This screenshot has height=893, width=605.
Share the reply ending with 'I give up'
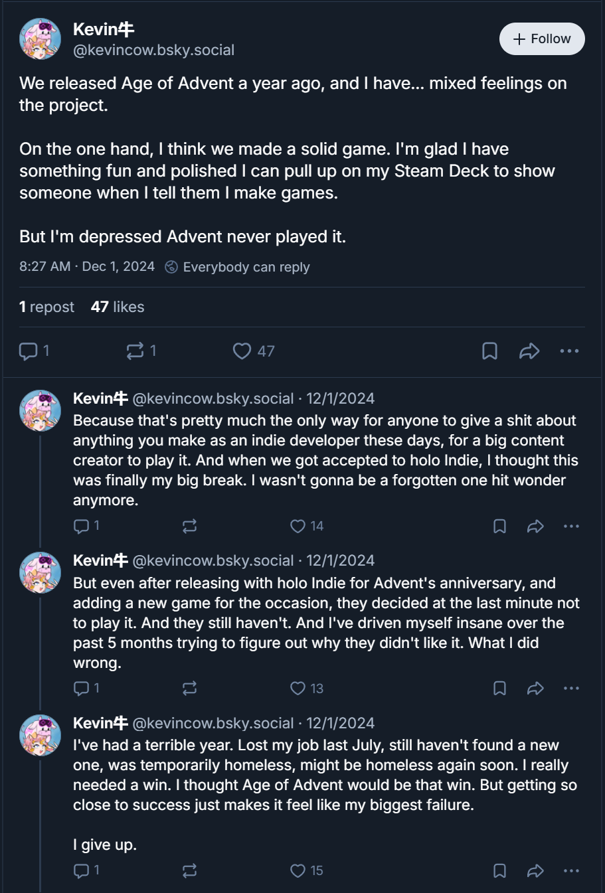[x=535, y=870]
